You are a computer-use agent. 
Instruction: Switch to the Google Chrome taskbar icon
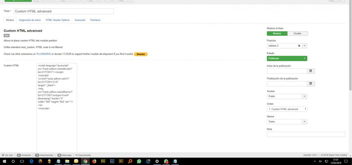85,161
